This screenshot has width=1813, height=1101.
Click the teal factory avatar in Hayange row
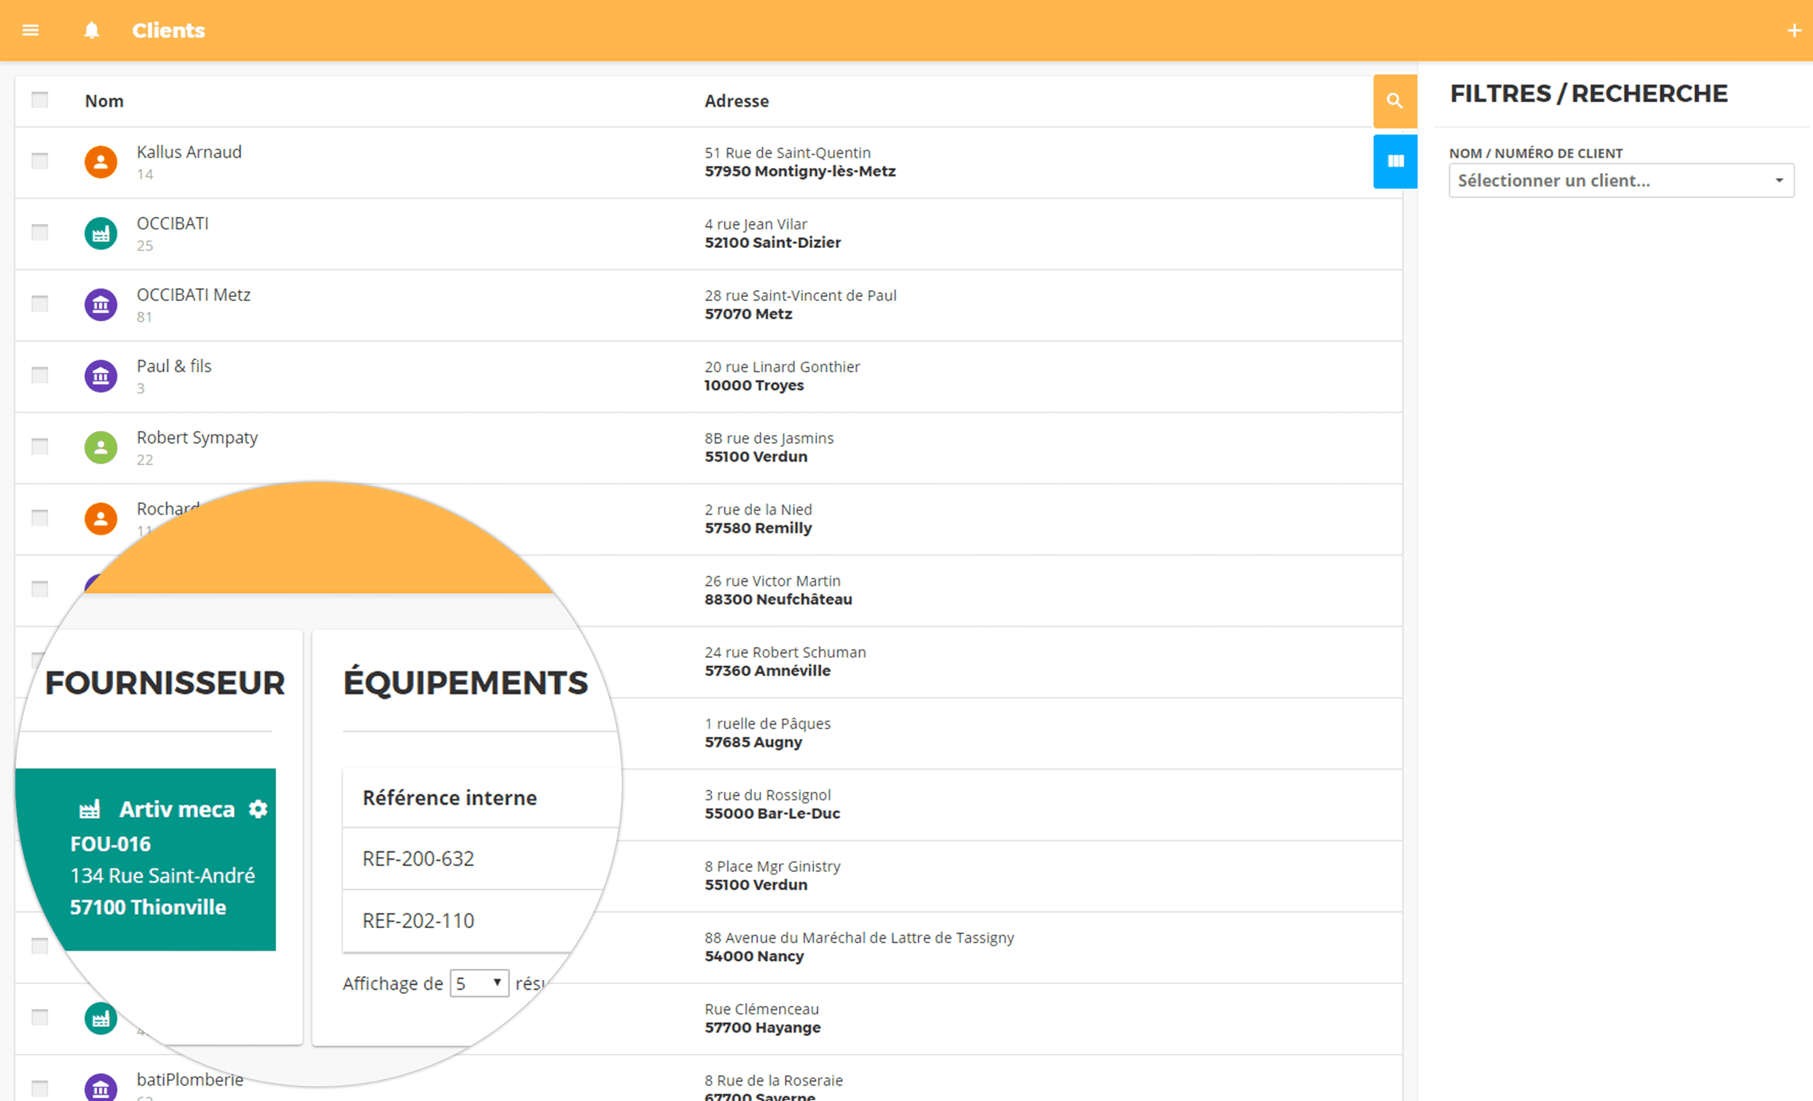pos(101,1019)
